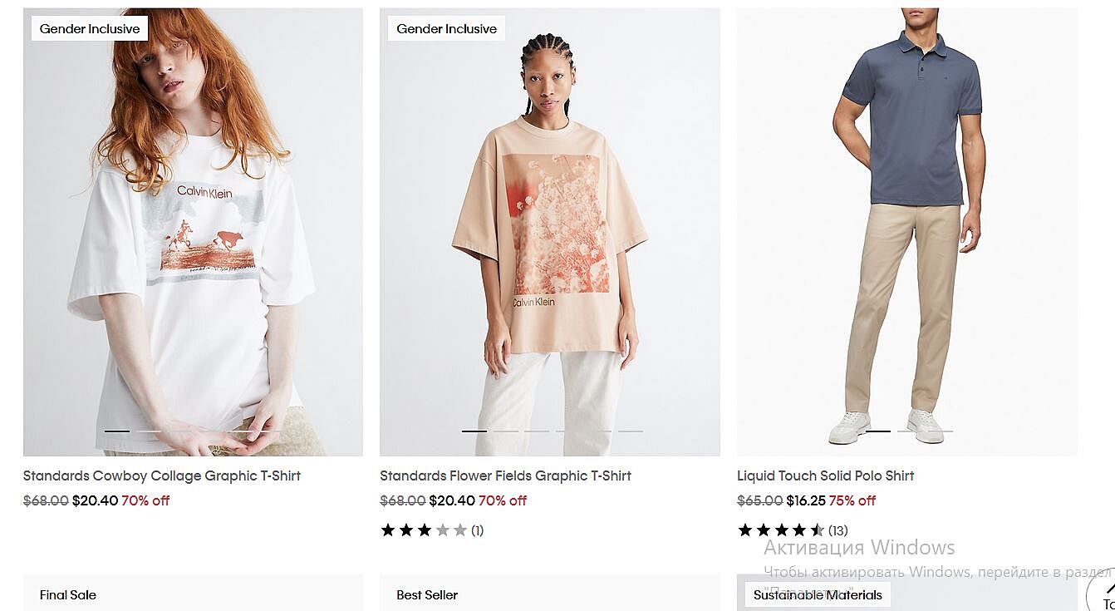Click the back to top arrow button
Screen dimensions: 1115x611
pyautogui.click(x=1105, y=594)
